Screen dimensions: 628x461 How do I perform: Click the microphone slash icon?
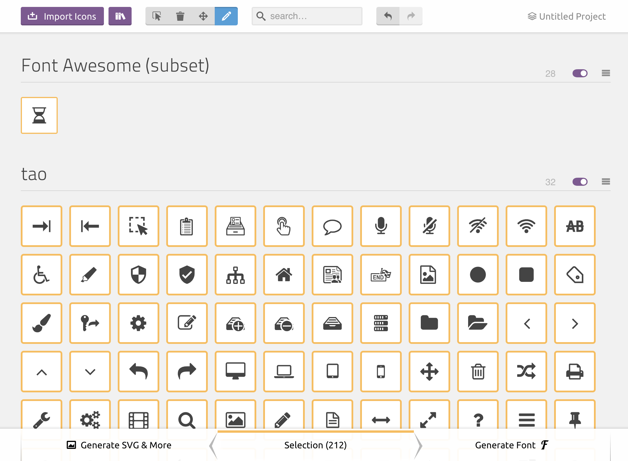(x=429, y=226)
